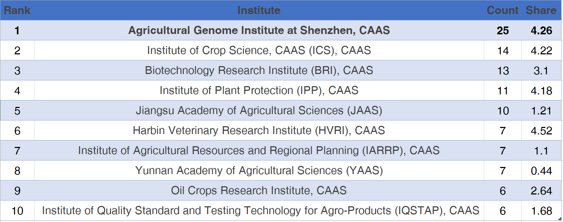
Task: Select the Institute of Crop Science cell
Action: (x=259, y=50)
